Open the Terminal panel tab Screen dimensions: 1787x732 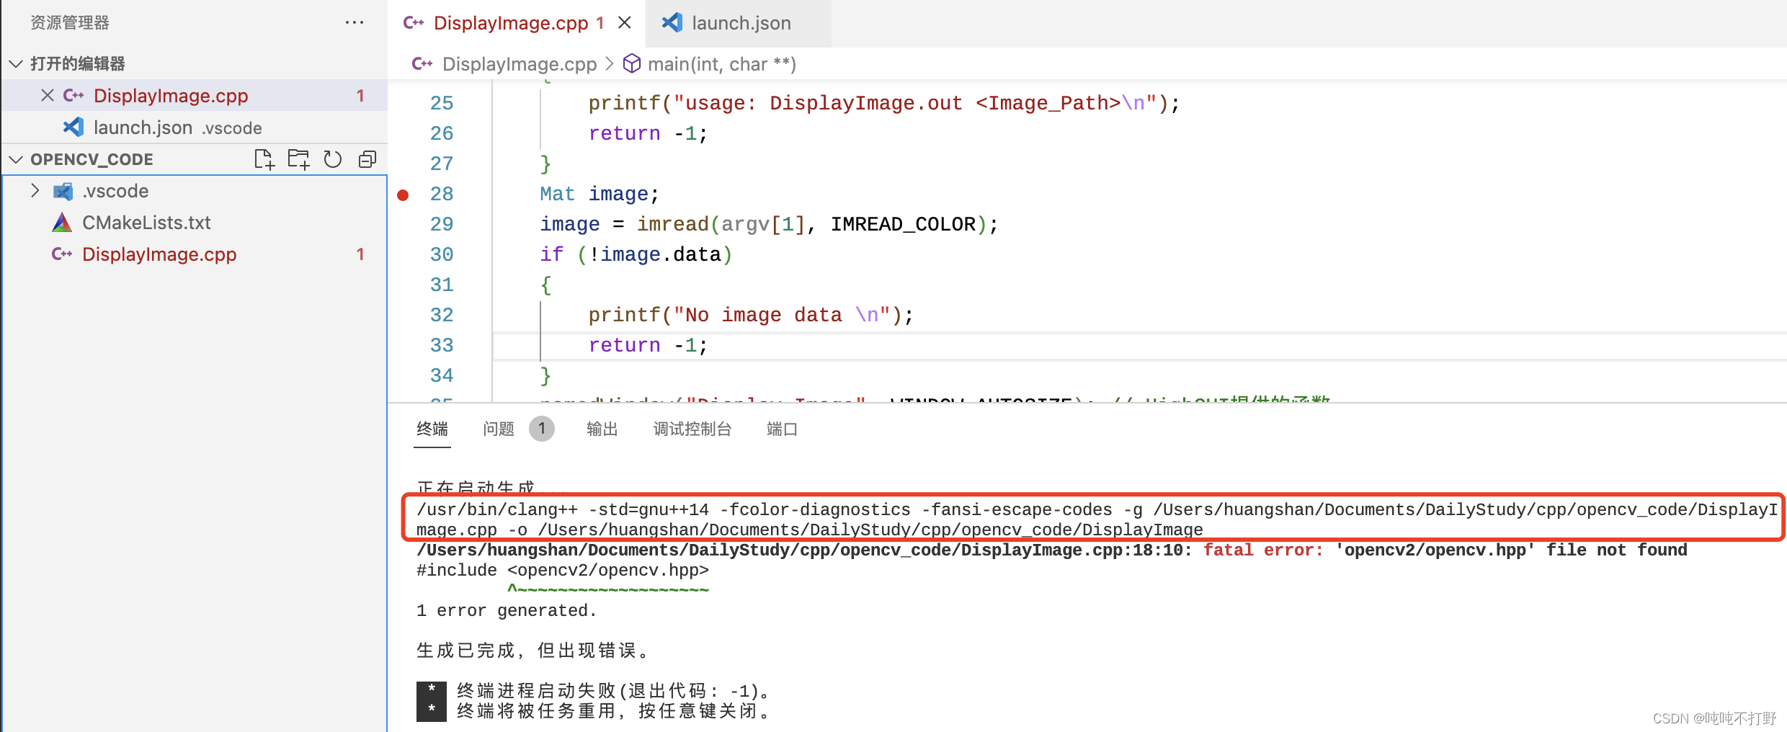pyautogui.click(x=432, y=429)
